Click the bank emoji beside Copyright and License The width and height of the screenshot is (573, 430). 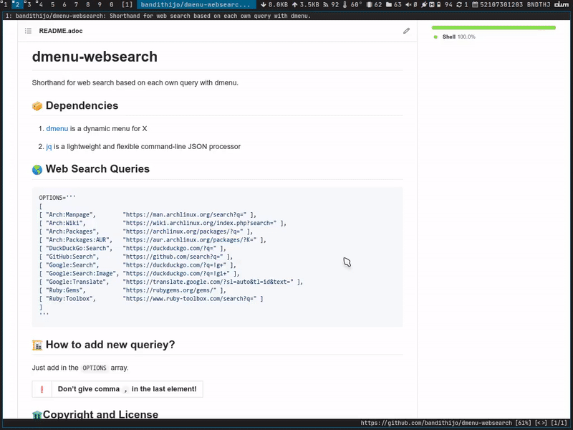(x=37, y=415)
